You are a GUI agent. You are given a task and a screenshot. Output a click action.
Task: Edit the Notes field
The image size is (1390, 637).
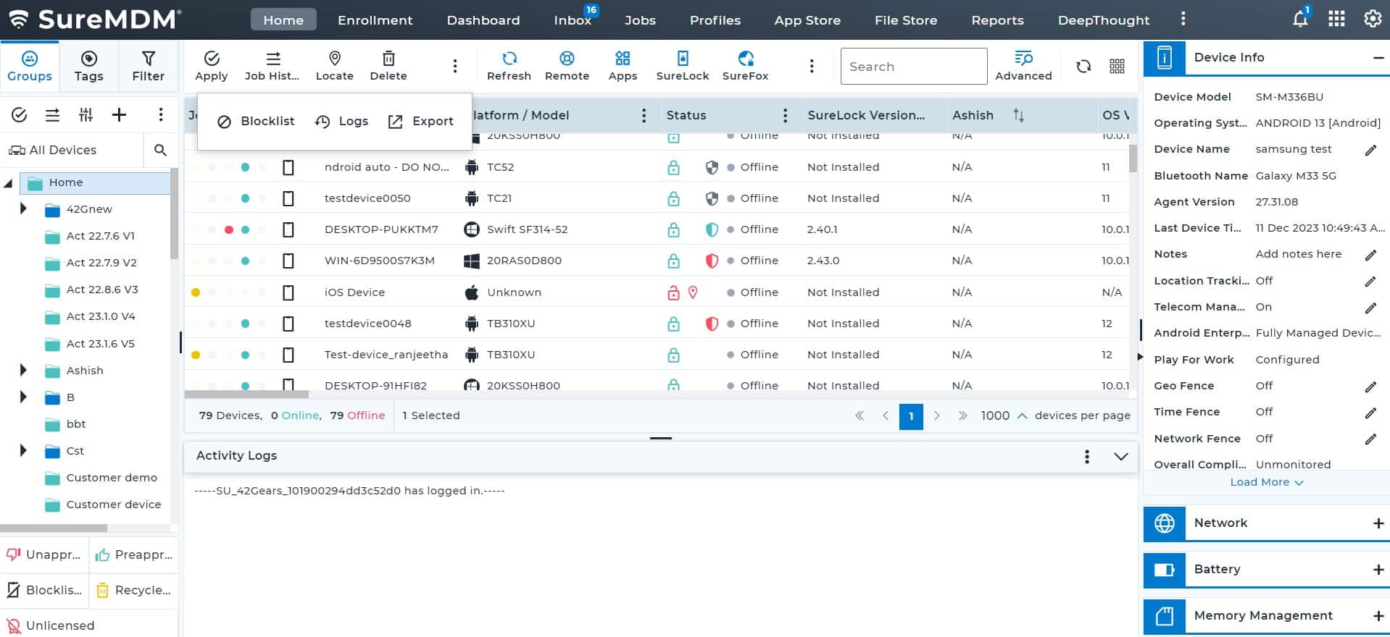[1370, 255]
